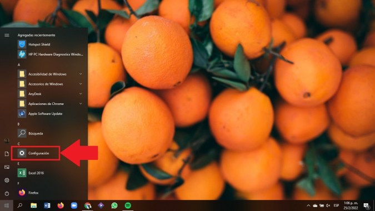This screenshot has width=375, height=211.
Task: Click the Accesorios de Windows folder icon
Action: click(22, 84)
